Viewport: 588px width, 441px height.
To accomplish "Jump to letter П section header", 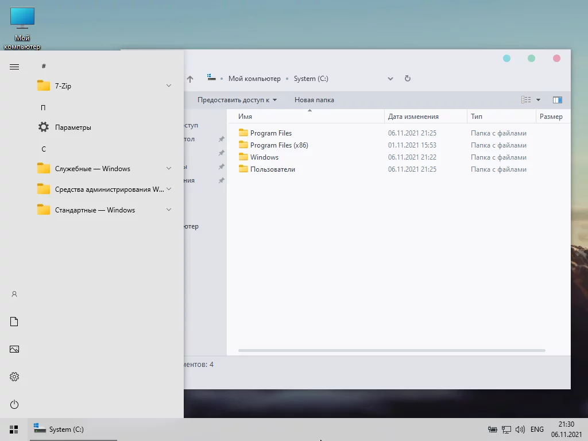I will point(43,107).
